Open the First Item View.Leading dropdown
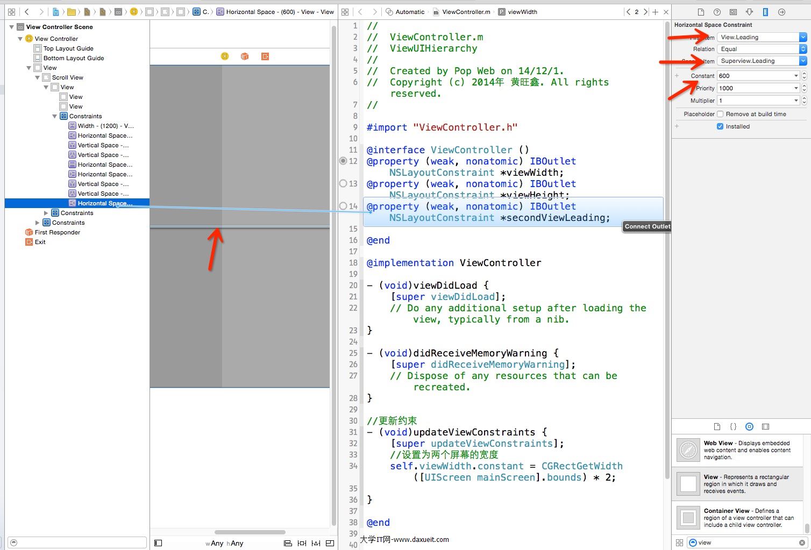This screenshot has width=811, height=550. [762, 37]
